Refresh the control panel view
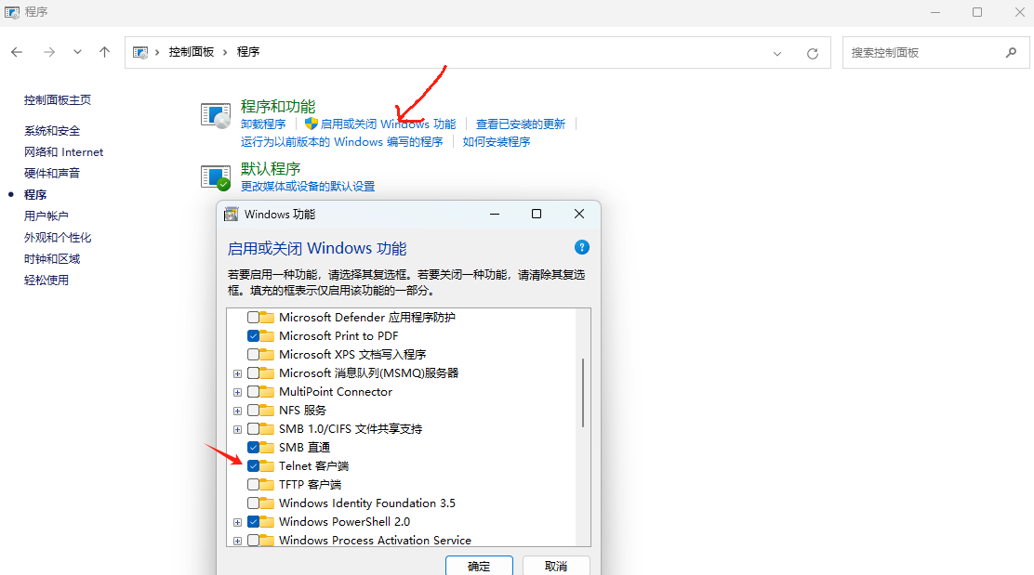This screenshot has width=1034, height=575. (813, 53)
